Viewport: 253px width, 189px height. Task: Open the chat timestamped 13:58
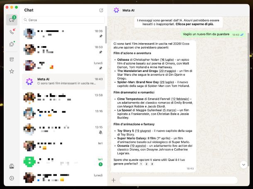[x=63, y=98]
